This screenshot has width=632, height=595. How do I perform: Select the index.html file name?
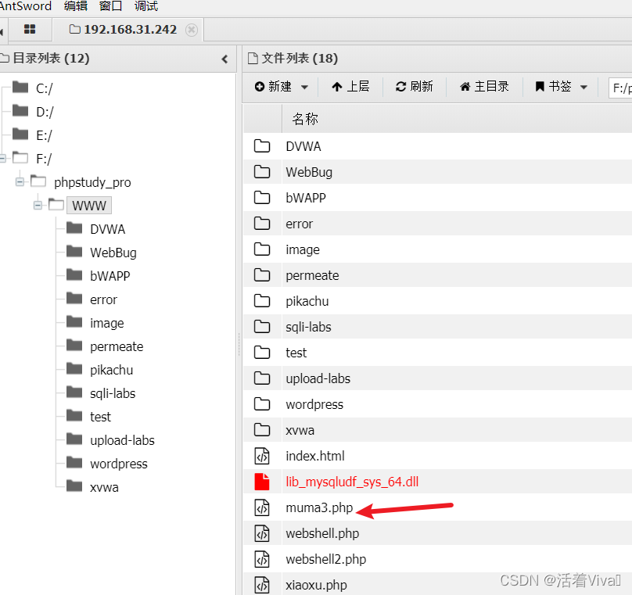pyautogui.click(x=315, y=456)
